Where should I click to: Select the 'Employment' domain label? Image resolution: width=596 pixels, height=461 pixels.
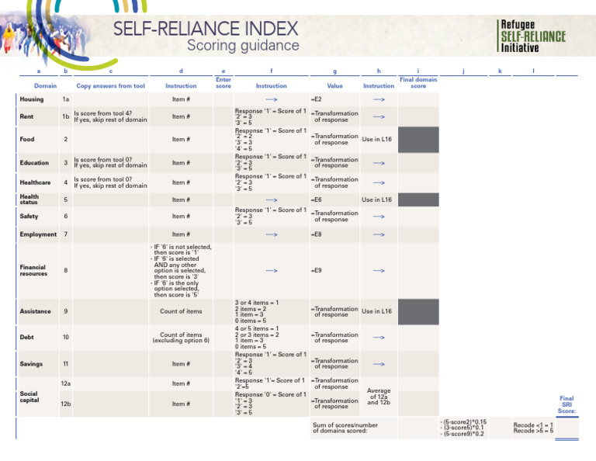click(38, 234)
